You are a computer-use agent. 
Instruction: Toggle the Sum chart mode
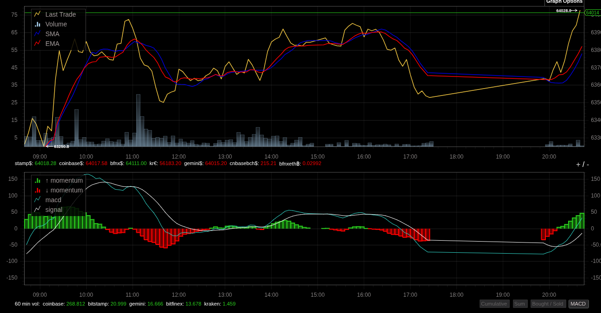coord(520,304)
